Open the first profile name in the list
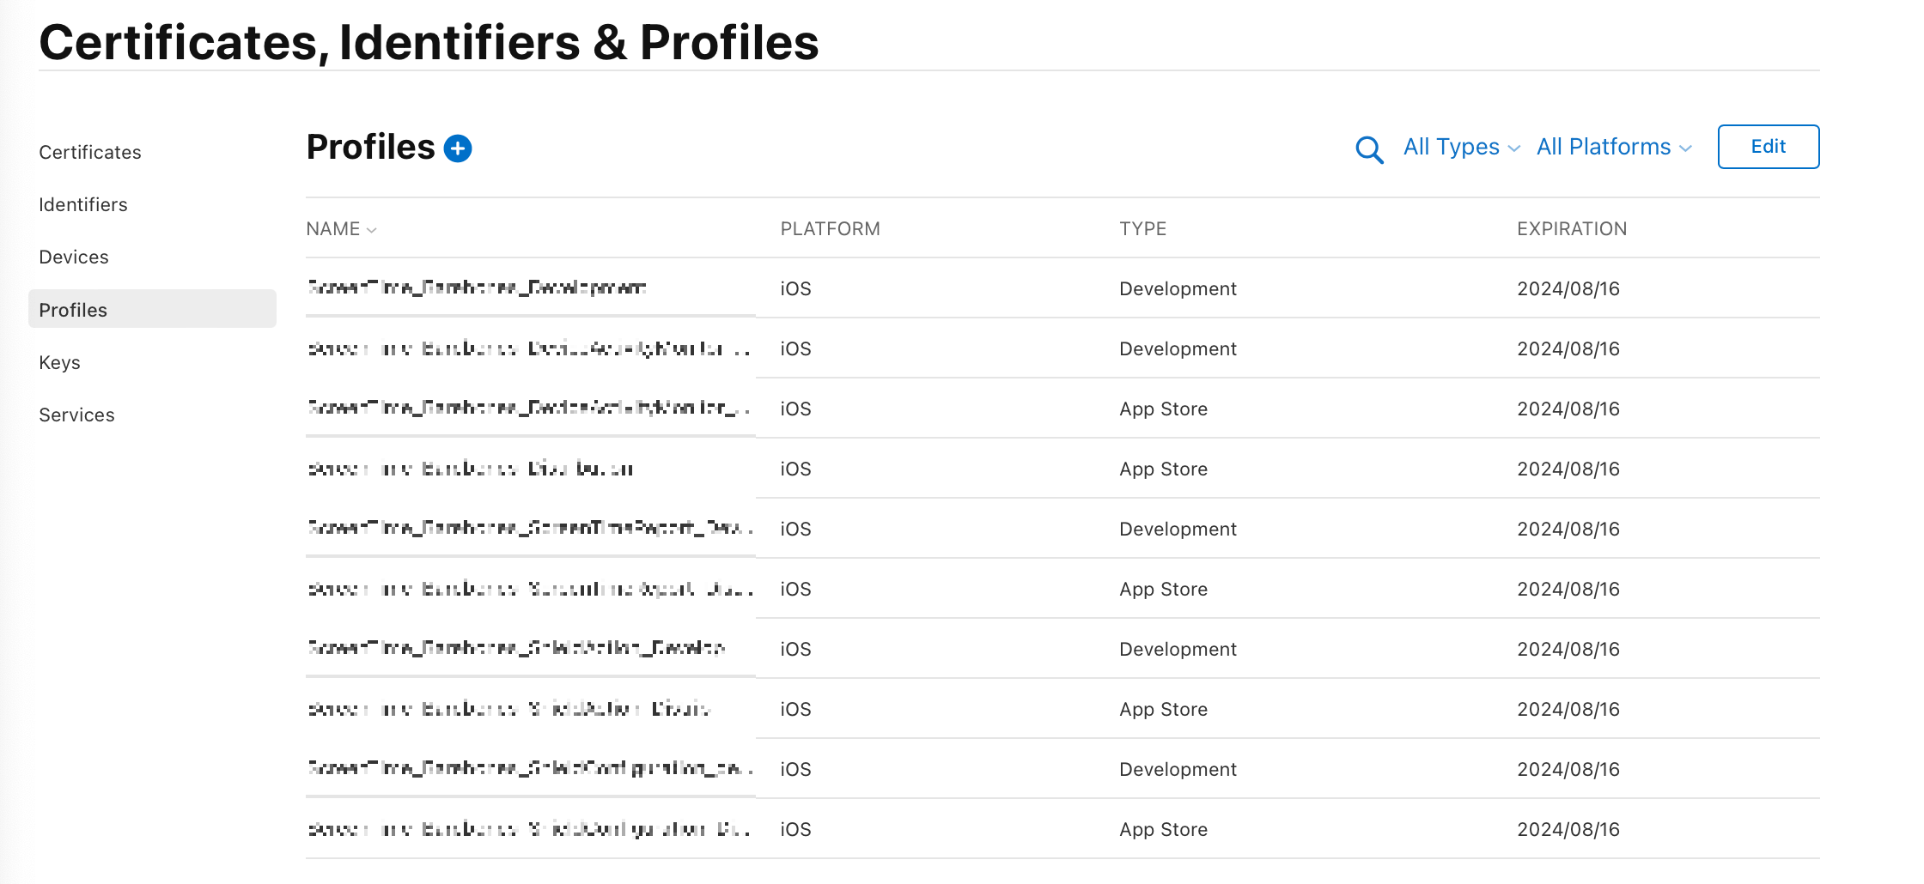The image size is (1924, 884). (x=477, y=288)
